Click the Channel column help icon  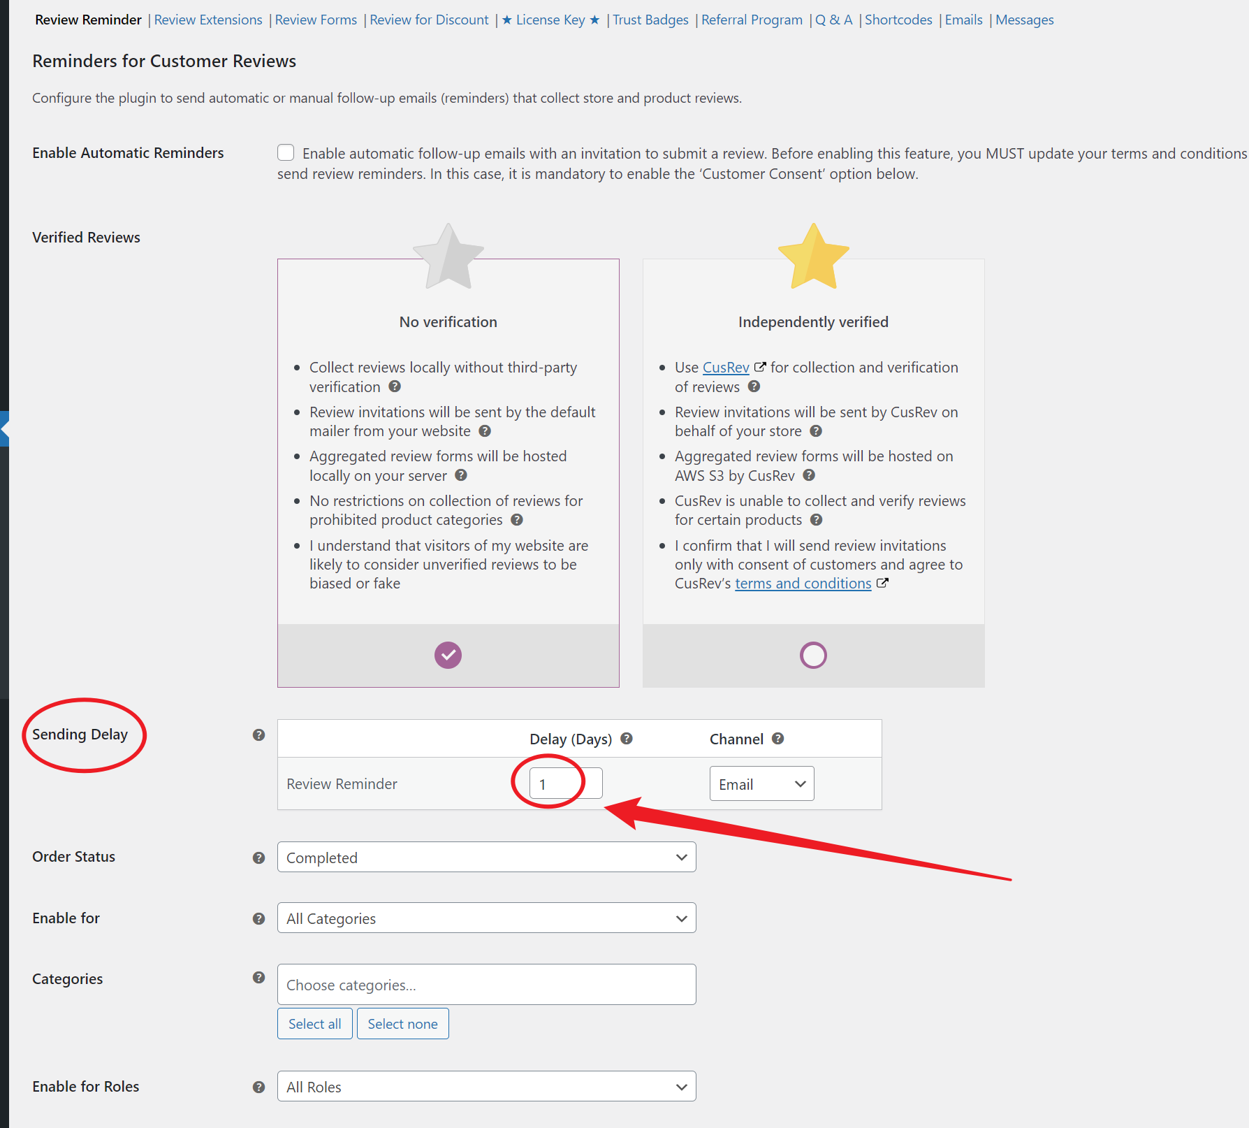(x=778, y=739)
